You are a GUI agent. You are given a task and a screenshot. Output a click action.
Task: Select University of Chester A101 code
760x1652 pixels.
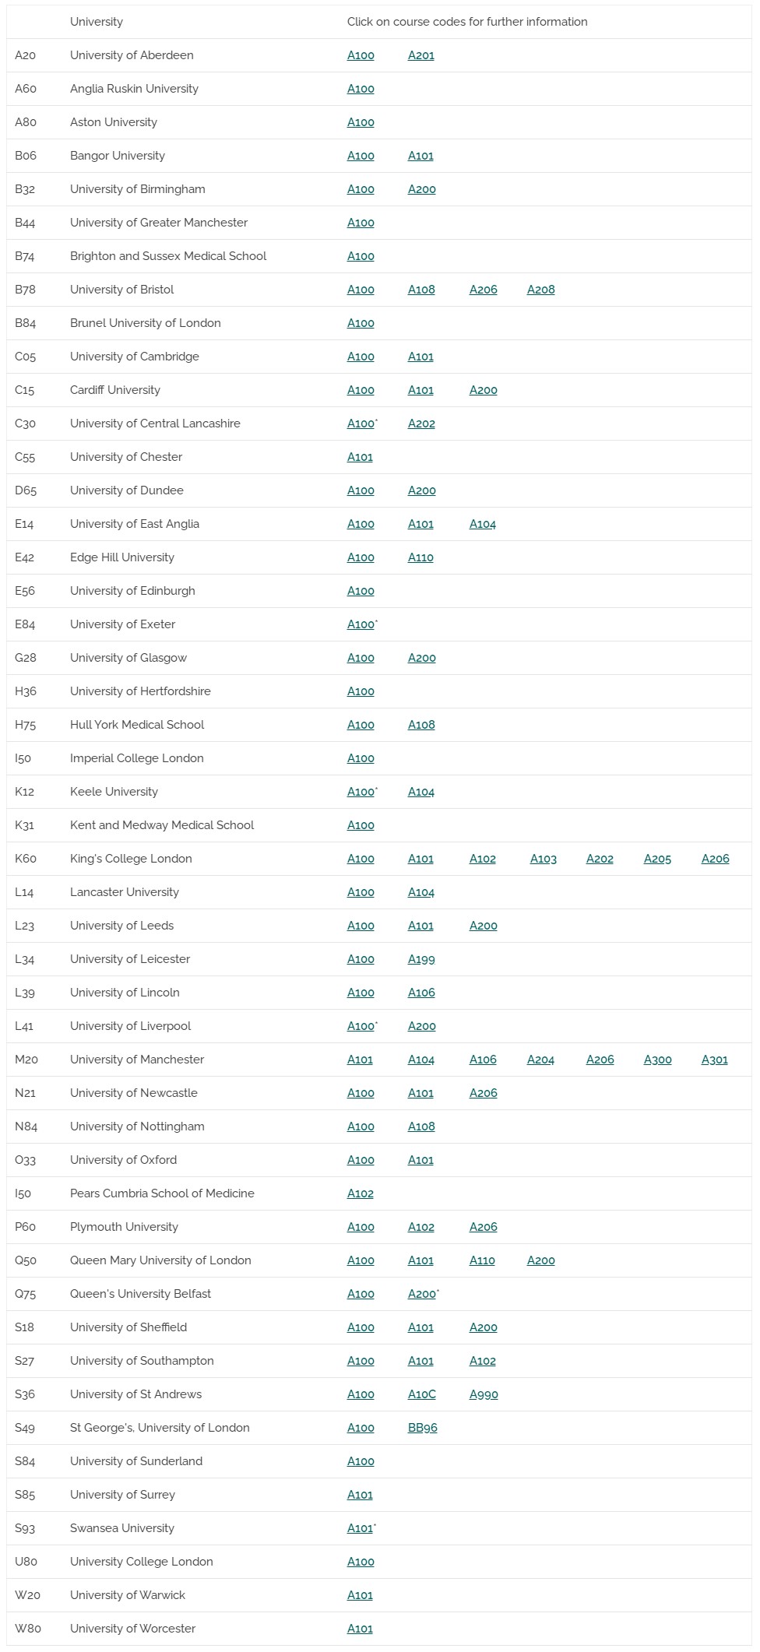point(360,457)
